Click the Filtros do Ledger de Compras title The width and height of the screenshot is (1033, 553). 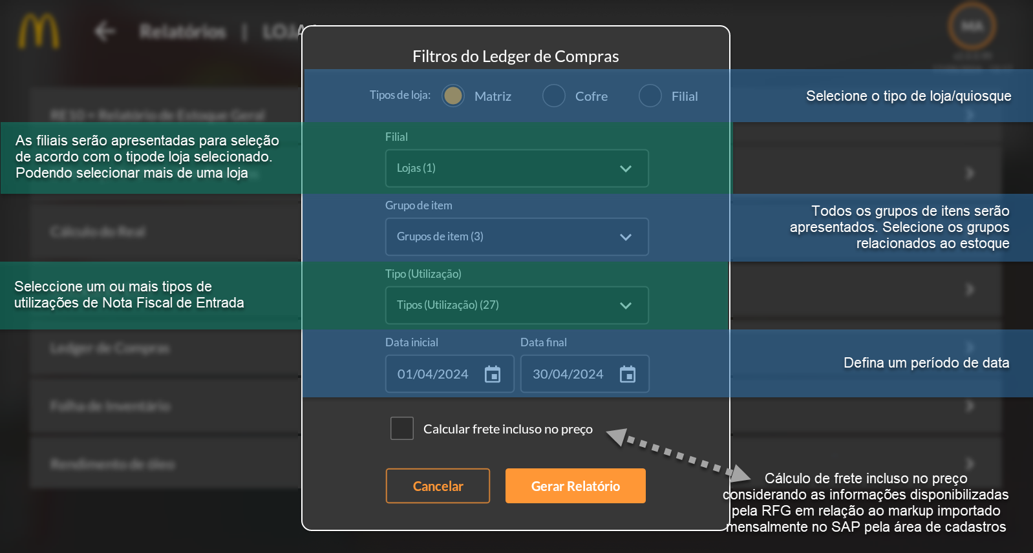tap(516, 56)
